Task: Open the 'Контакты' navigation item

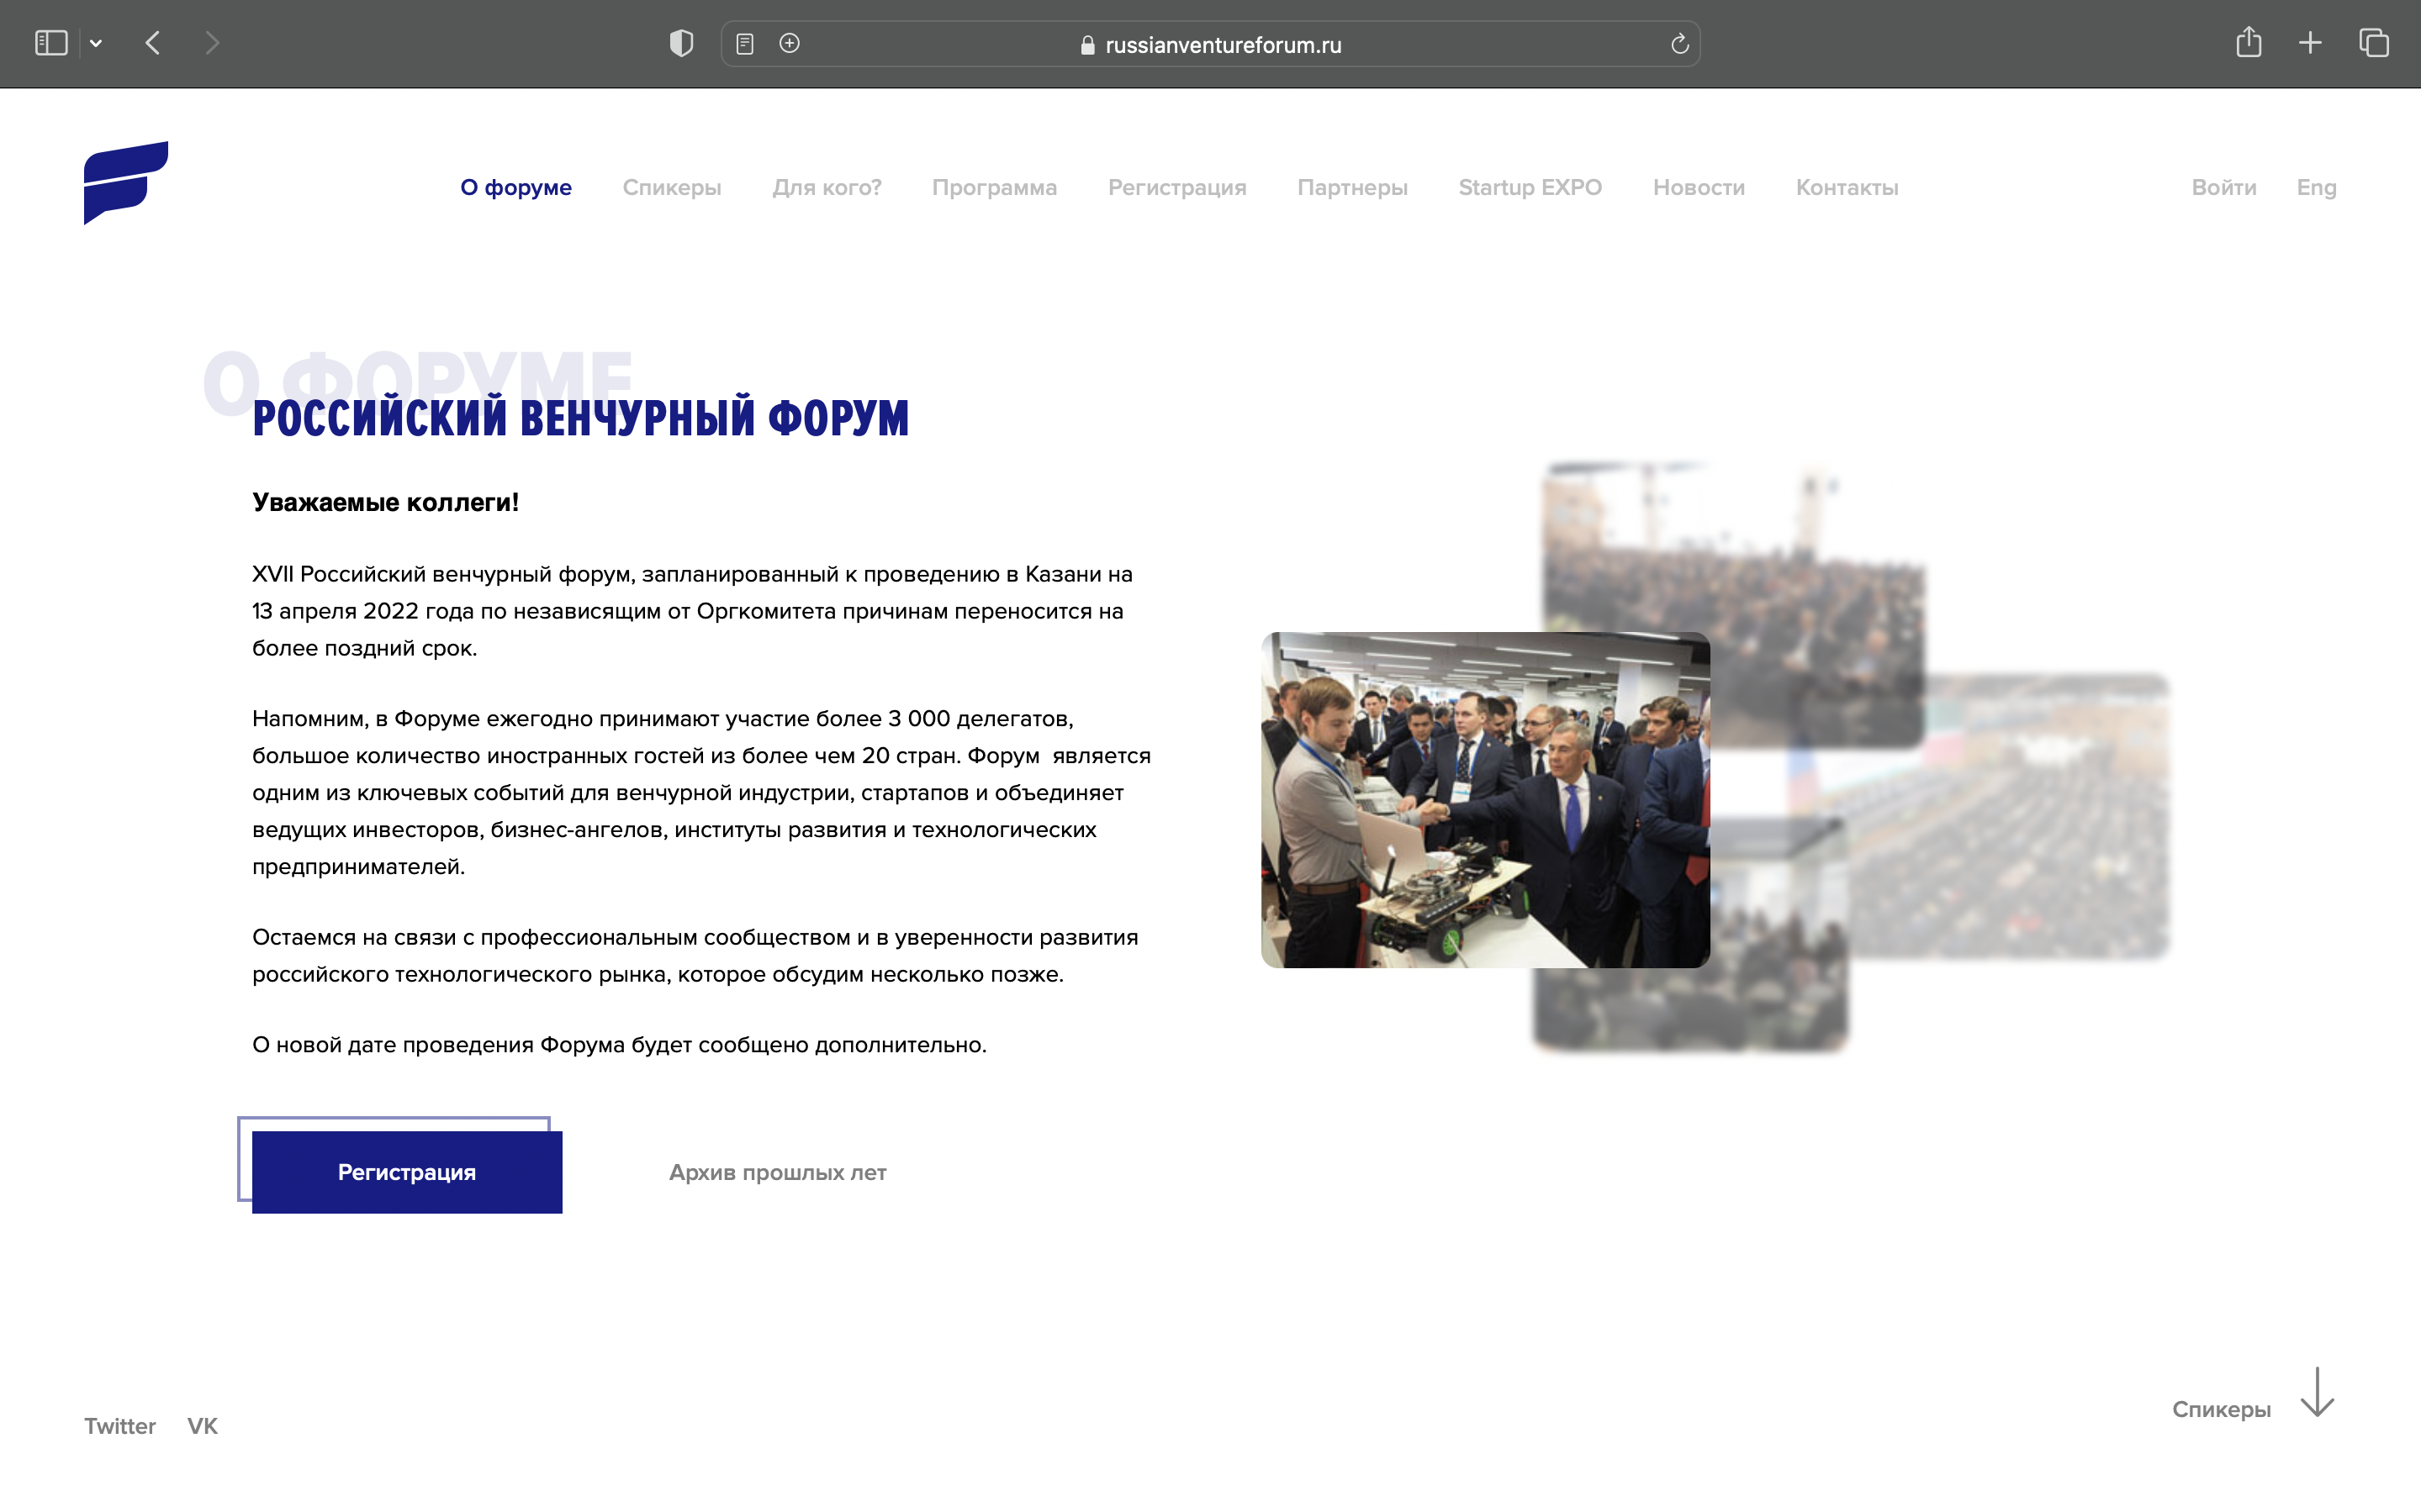Action: [1847, 187]
